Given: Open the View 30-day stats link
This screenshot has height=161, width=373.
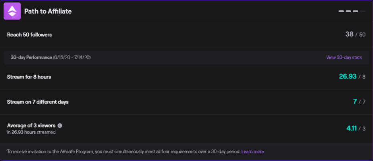Looking at the screenshot, I should pos(344,57).
